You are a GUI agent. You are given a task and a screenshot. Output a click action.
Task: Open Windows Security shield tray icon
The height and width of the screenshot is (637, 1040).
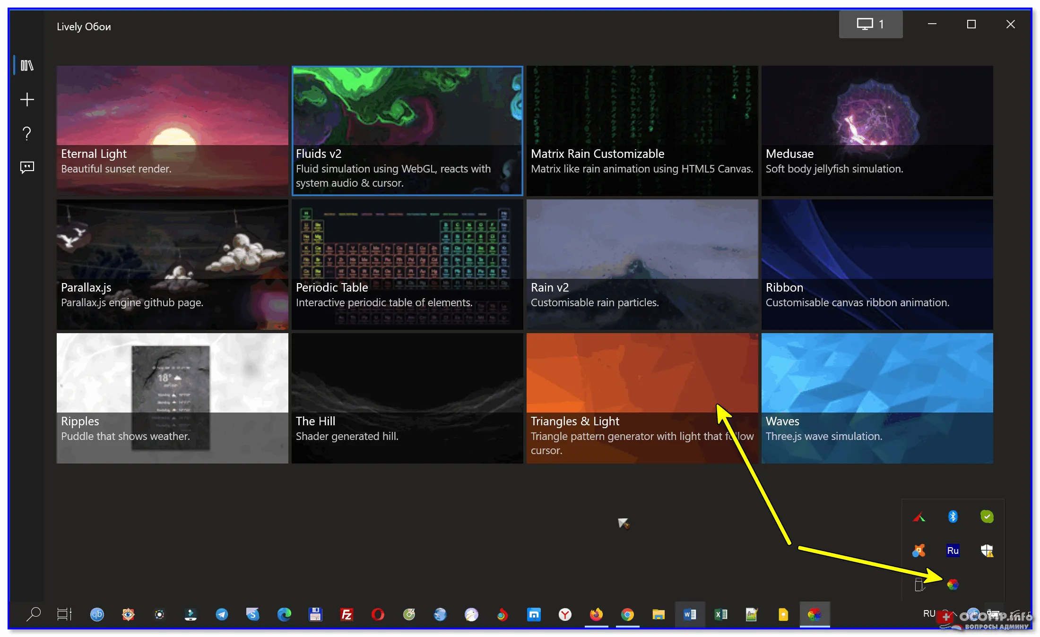(x=987, y=551)
